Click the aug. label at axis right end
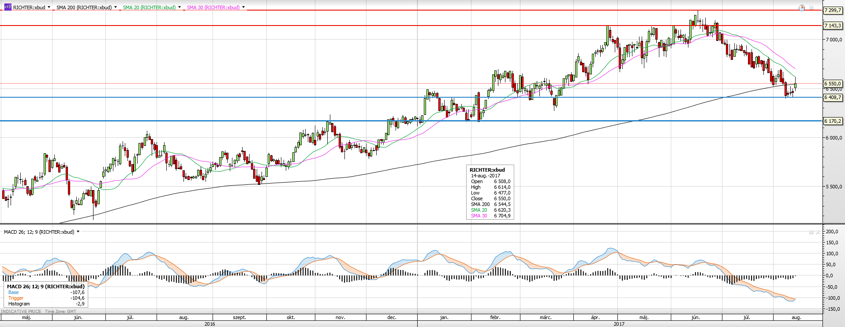Viewport: 845px width, 327px height. click(x=796, y=317)
